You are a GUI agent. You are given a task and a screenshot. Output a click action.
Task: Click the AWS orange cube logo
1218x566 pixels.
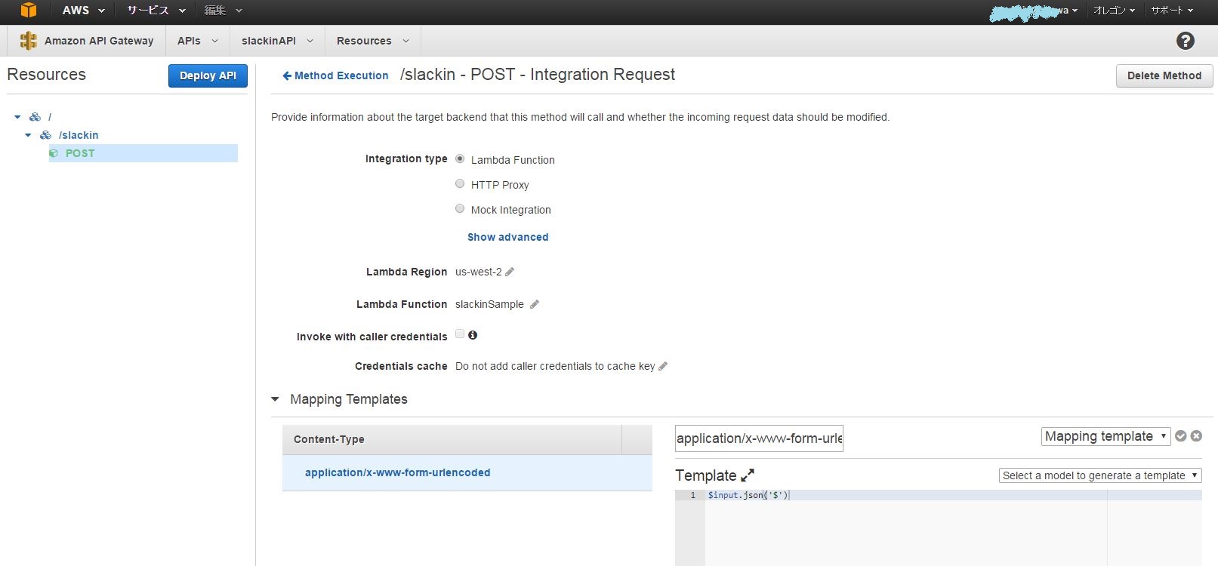point(28,10)
